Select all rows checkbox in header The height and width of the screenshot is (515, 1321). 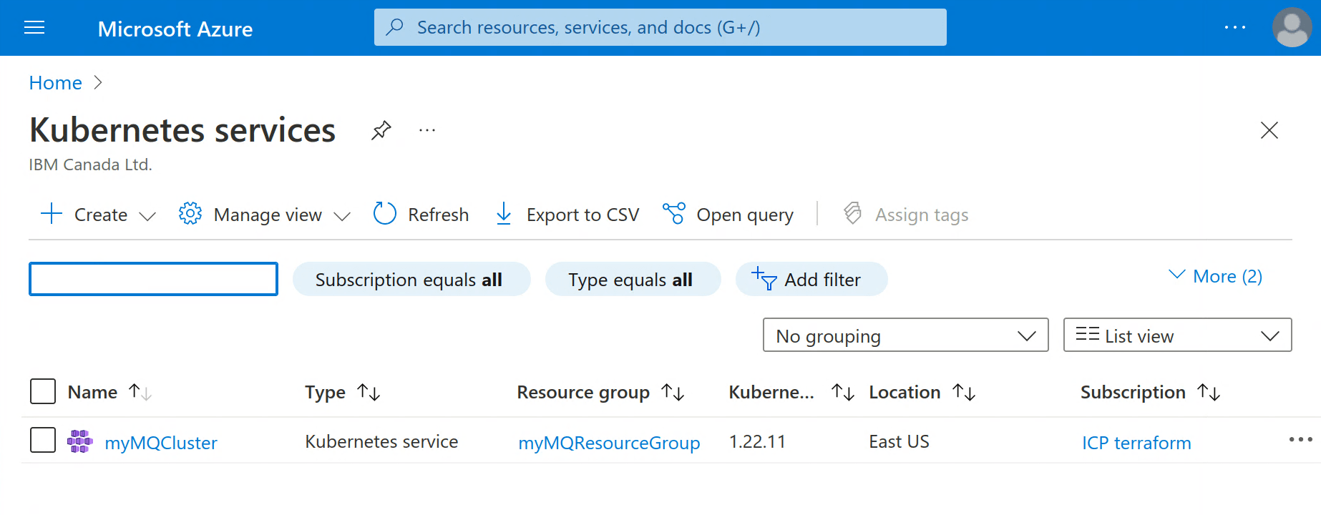43,391
